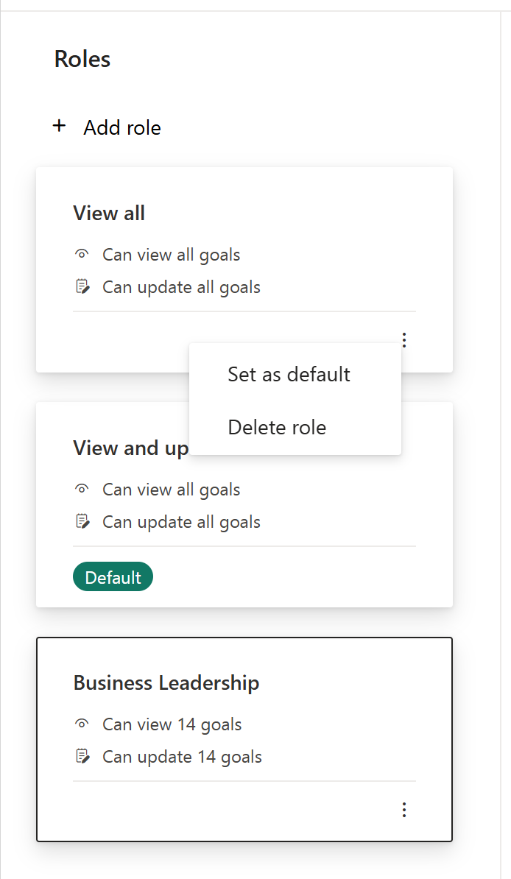Image resolution: width=511 pixels, height=879 pixels.
Task: Click the plus icon next to Add role
Action: point(59,126)
